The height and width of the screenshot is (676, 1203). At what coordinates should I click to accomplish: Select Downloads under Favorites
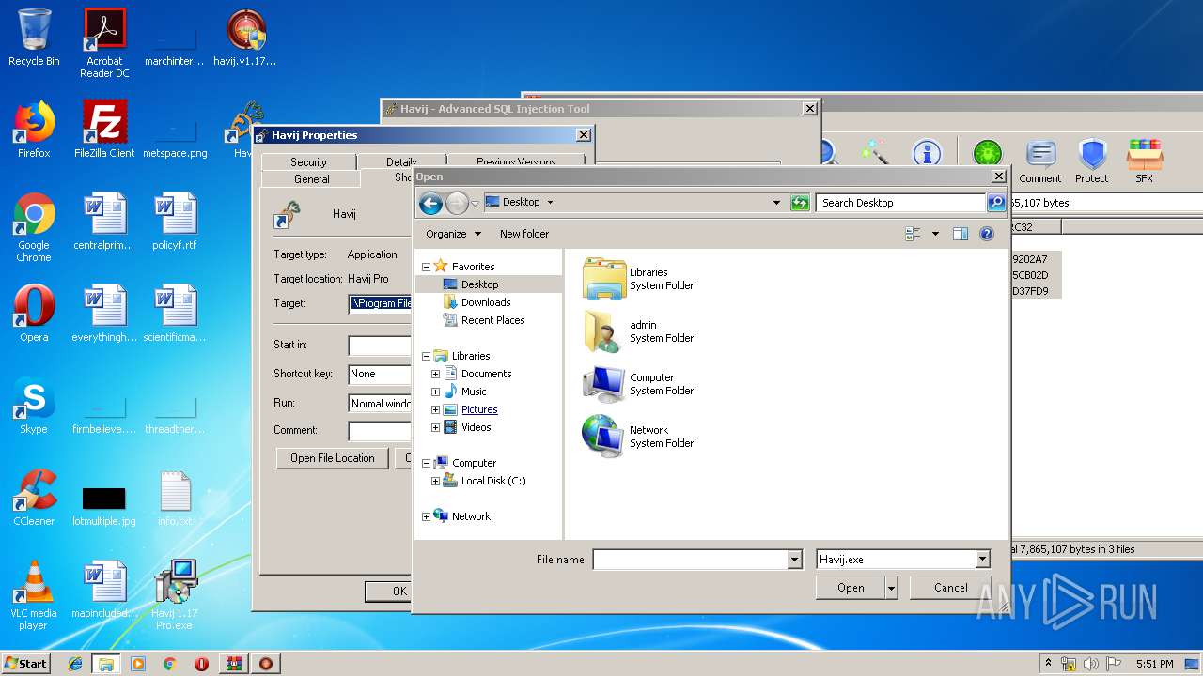pyautogui.click(x=486, y=302)
